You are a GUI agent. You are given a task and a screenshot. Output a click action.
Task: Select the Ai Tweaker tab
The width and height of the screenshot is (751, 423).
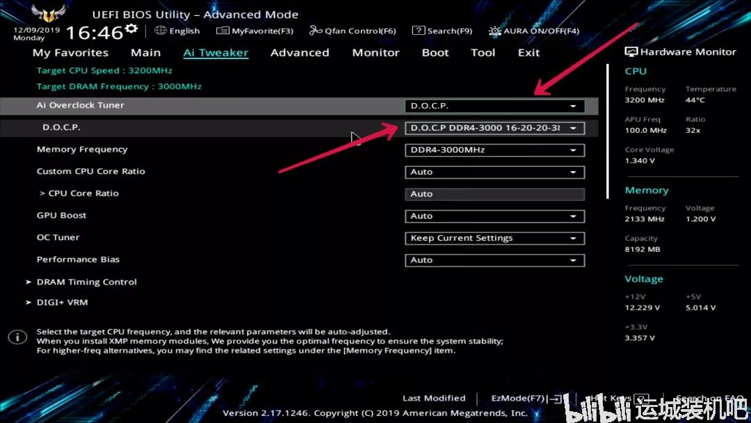(216, 53)
